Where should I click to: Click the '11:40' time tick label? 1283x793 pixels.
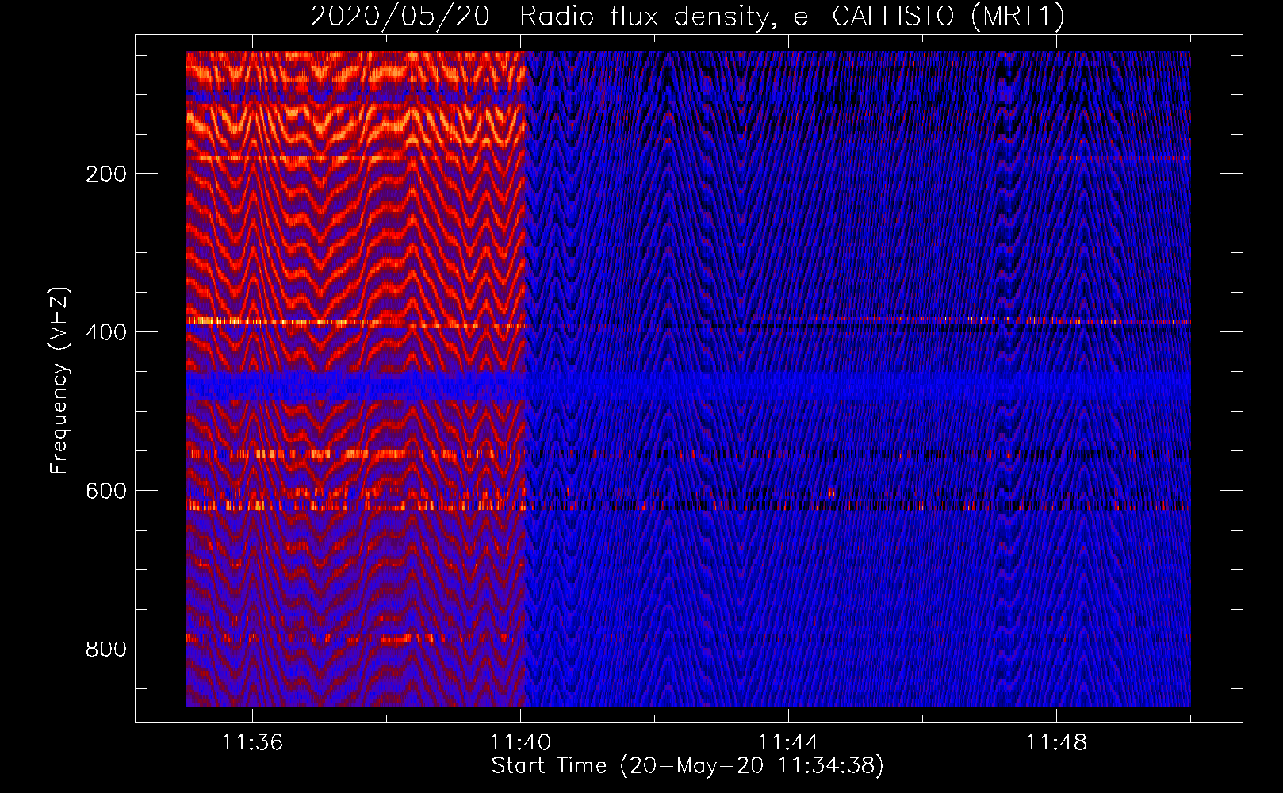click(520, 742)
